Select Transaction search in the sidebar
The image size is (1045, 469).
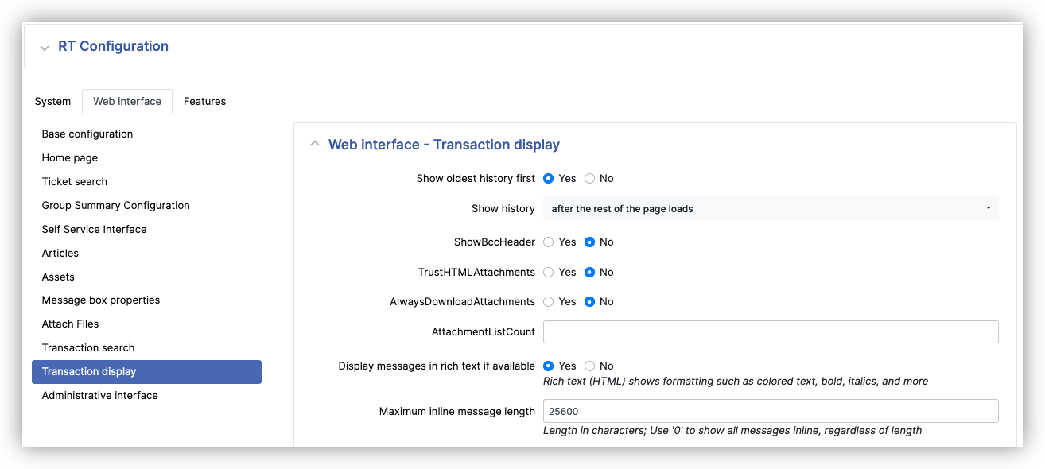[88, 347]
